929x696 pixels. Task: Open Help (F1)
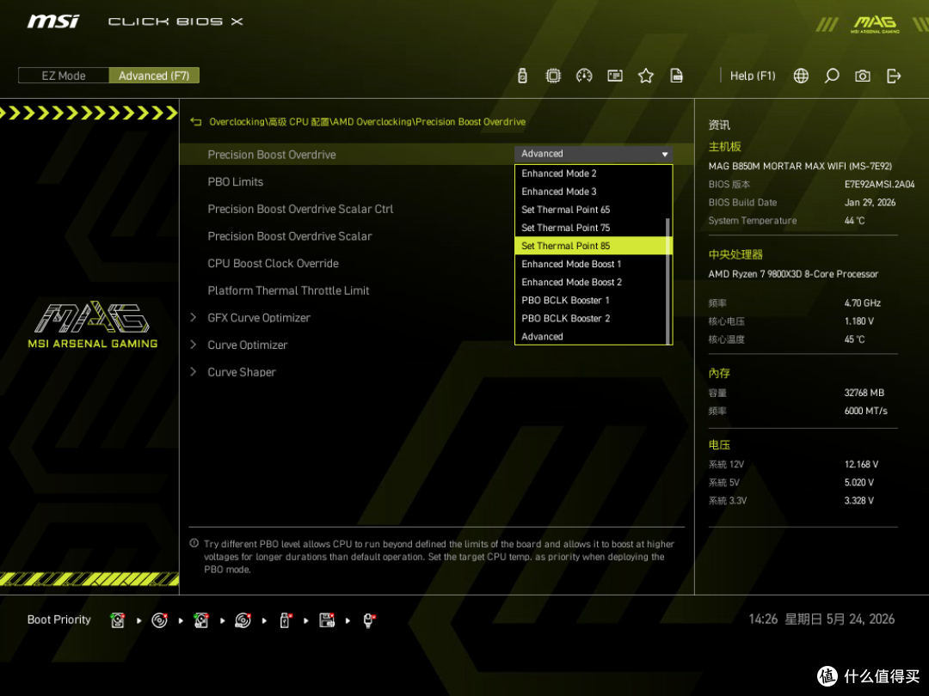(753, 76)
